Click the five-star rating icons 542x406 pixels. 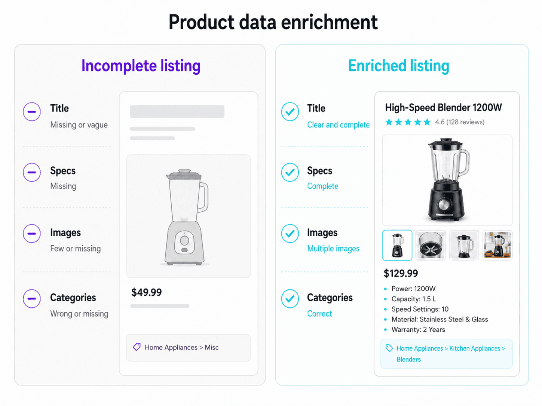coord(408,122)
